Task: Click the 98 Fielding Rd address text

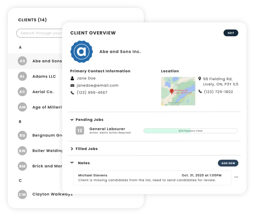Action: 221,82
